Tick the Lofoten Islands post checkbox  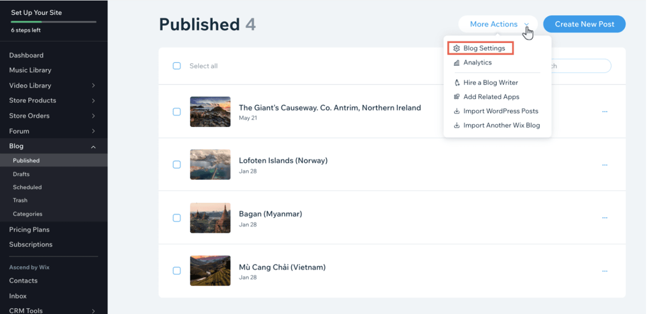177,165
